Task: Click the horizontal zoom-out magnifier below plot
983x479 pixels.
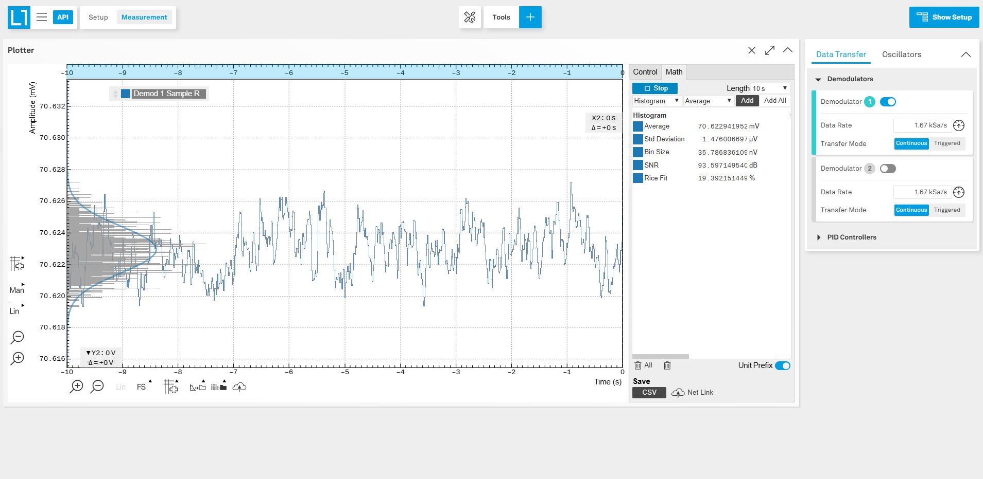Action: [x=97, y=386]
